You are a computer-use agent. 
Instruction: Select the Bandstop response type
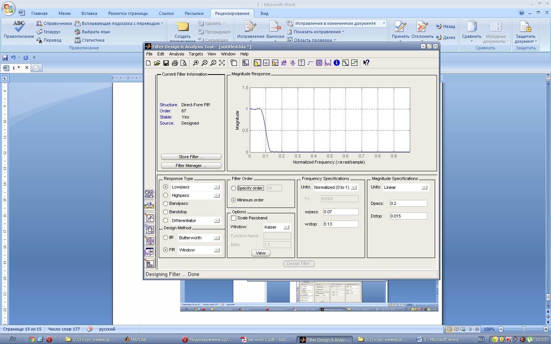coord(166,212)
